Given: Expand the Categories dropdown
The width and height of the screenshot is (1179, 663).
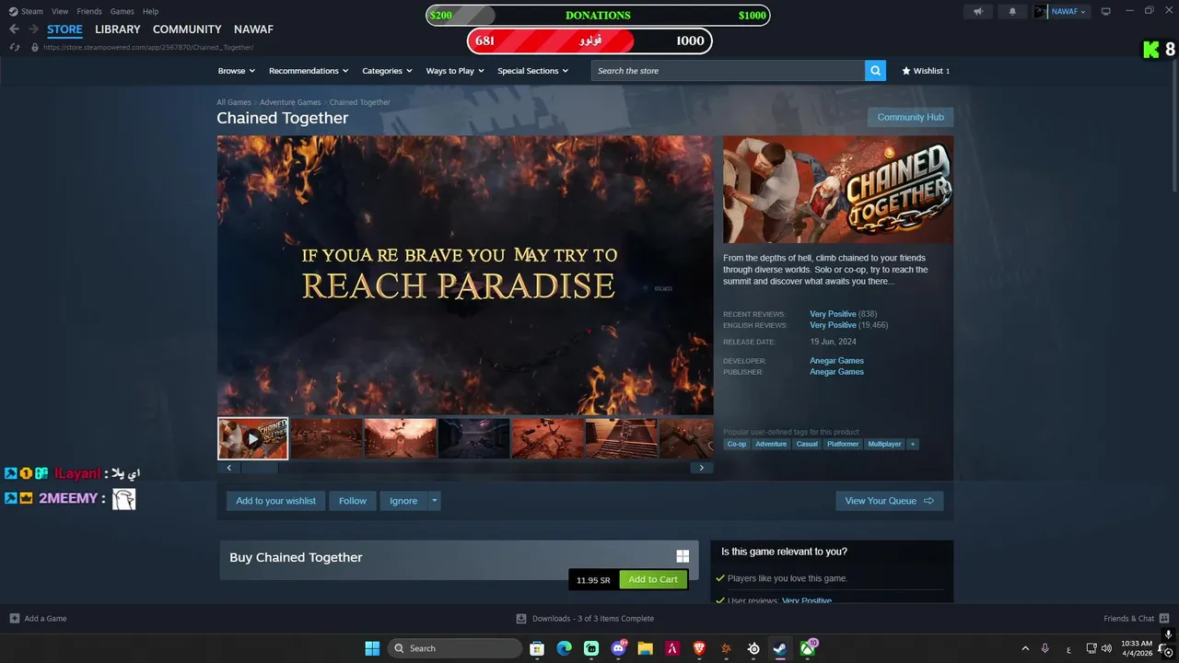Looking at the screenshot, I should 387,71.
